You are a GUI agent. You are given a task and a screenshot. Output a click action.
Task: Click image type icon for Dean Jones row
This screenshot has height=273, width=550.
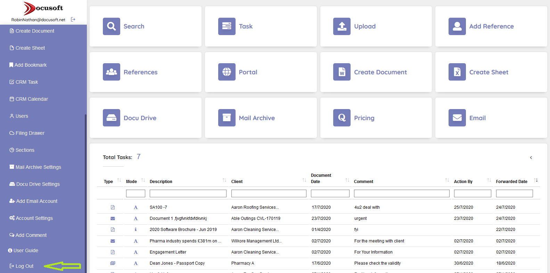113,263
